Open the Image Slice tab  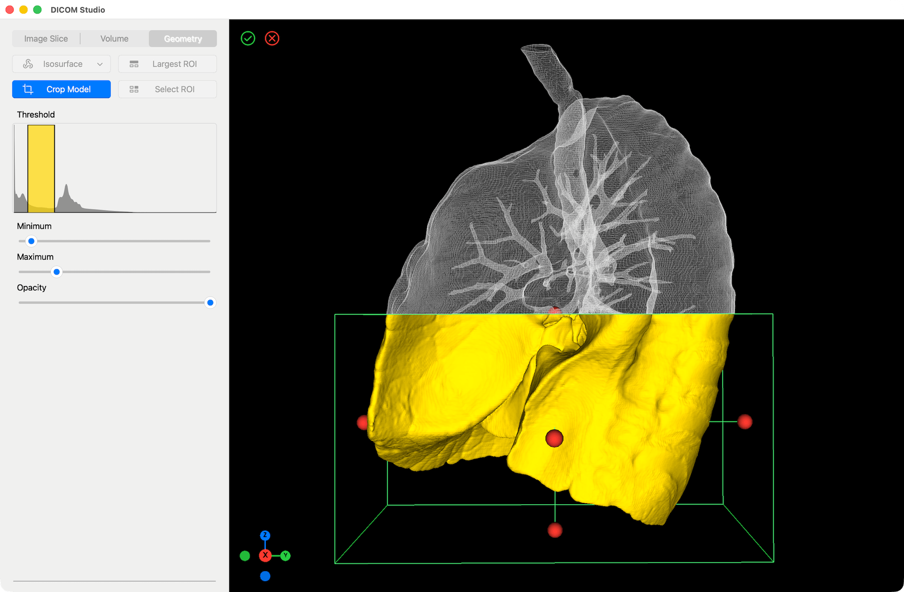[x=46, y=38]
